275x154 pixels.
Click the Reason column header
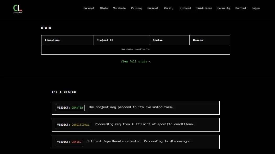210,40
